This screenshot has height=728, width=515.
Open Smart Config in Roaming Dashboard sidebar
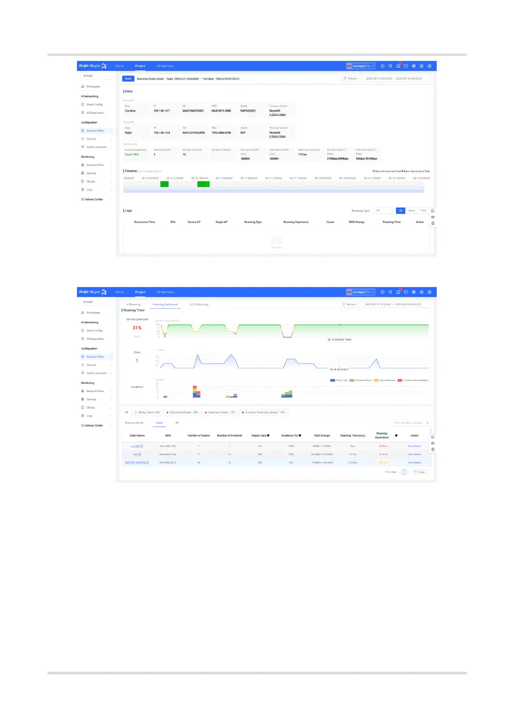click(94, 331)
